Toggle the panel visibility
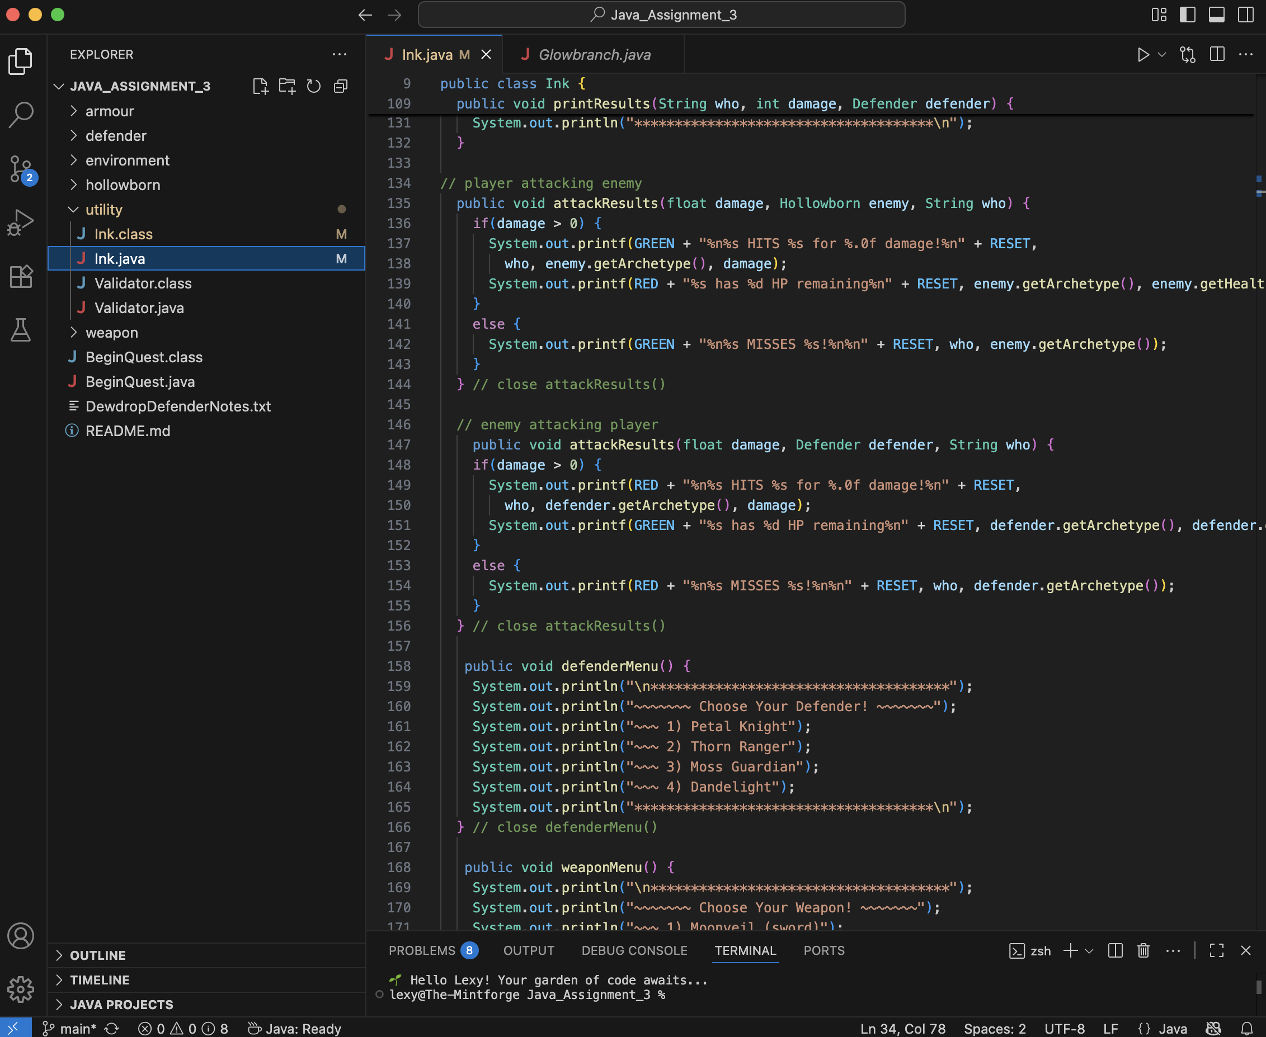Image resolution: width=1266 pixels, height=1037 pixels. [1217, 15]
